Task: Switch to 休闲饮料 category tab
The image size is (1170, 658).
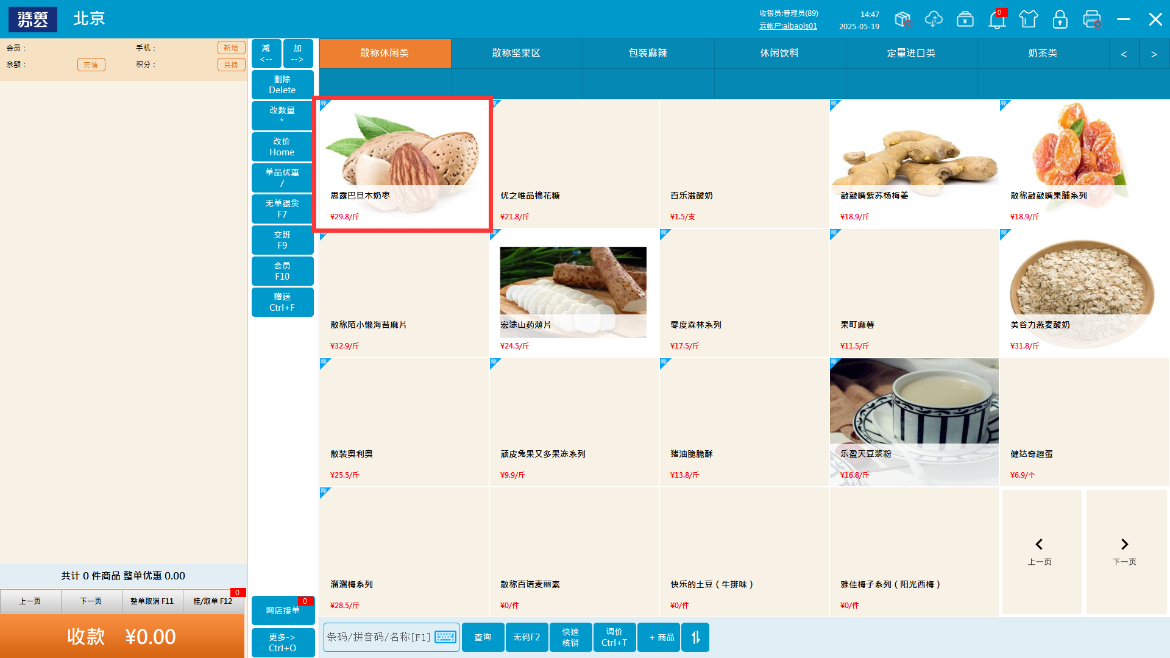Action: [x=780, y=54]
